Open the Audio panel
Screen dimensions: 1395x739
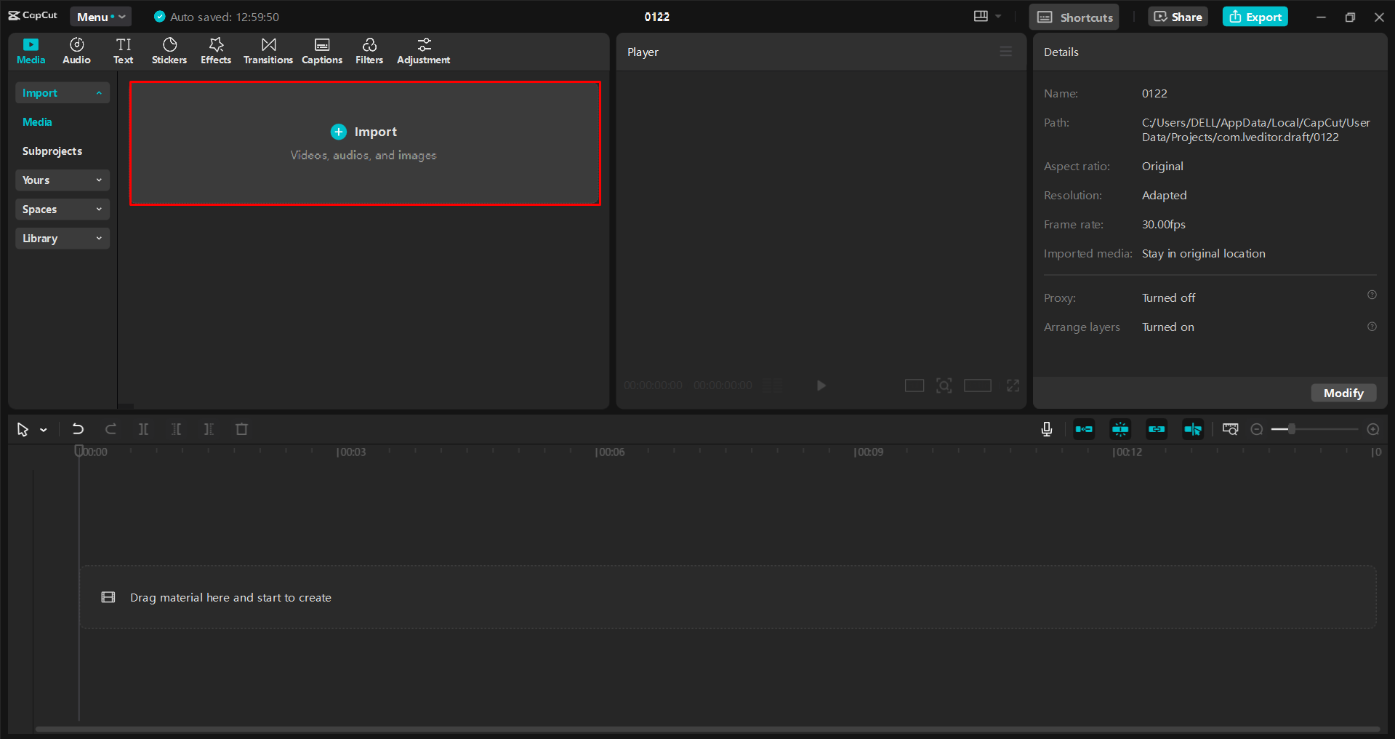point(76,50)
